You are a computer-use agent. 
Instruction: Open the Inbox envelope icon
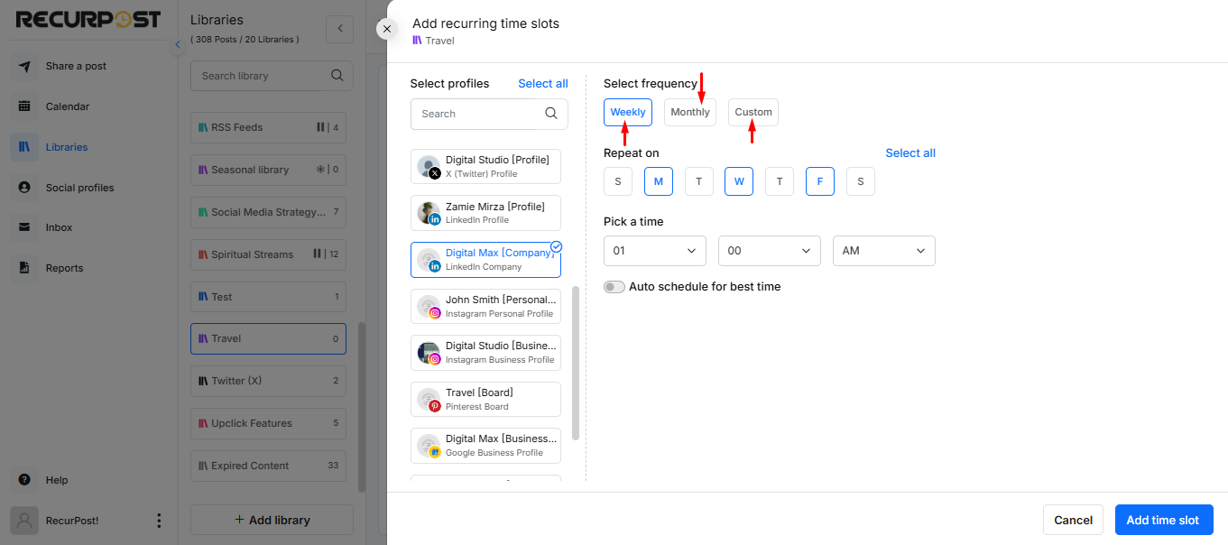point(24,227)
